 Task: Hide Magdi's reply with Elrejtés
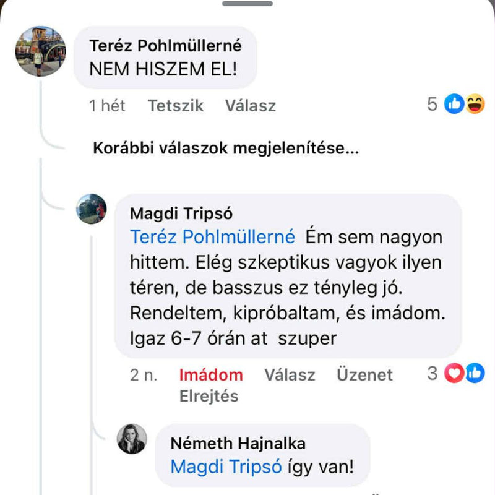tap(209, 396)
